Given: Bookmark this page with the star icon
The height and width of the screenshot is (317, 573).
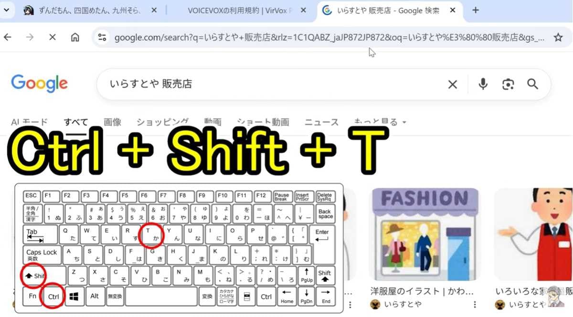Looking at the screenshot, I should [x=558, y=37].
